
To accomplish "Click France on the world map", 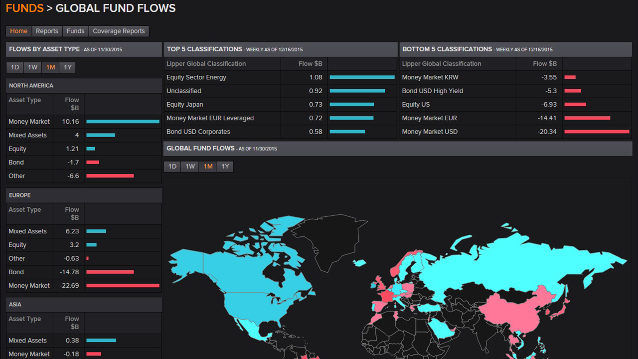I will (x=388, y=296).
